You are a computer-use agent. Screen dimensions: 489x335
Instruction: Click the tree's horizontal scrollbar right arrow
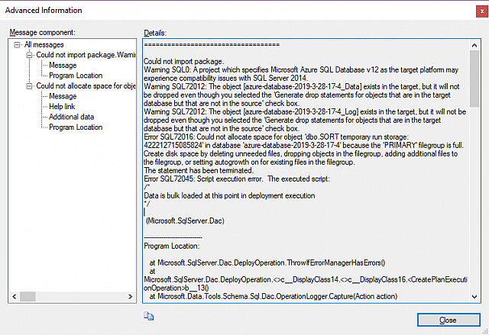coord(130,298)
